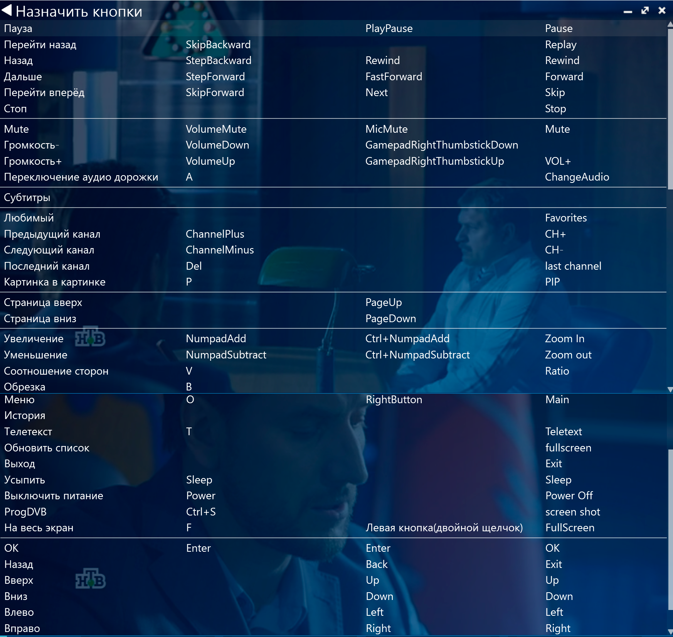Click the Ctrl+S key for ProgDVB

click(x=201, y=512)
